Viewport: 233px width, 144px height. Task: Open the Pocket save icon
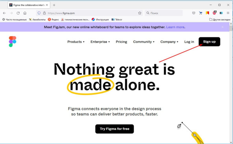point(194,13)
